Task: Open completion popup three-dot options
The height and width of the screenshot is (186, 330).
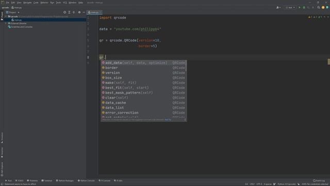Action: click(185, 120)
